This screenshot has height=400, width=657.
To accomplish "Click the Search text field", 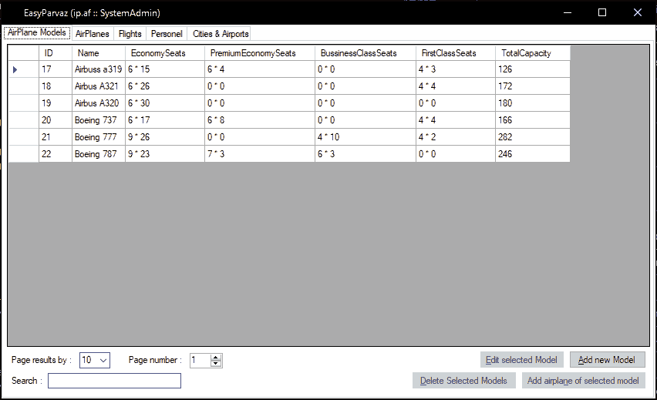I will [x=114, y=381].
